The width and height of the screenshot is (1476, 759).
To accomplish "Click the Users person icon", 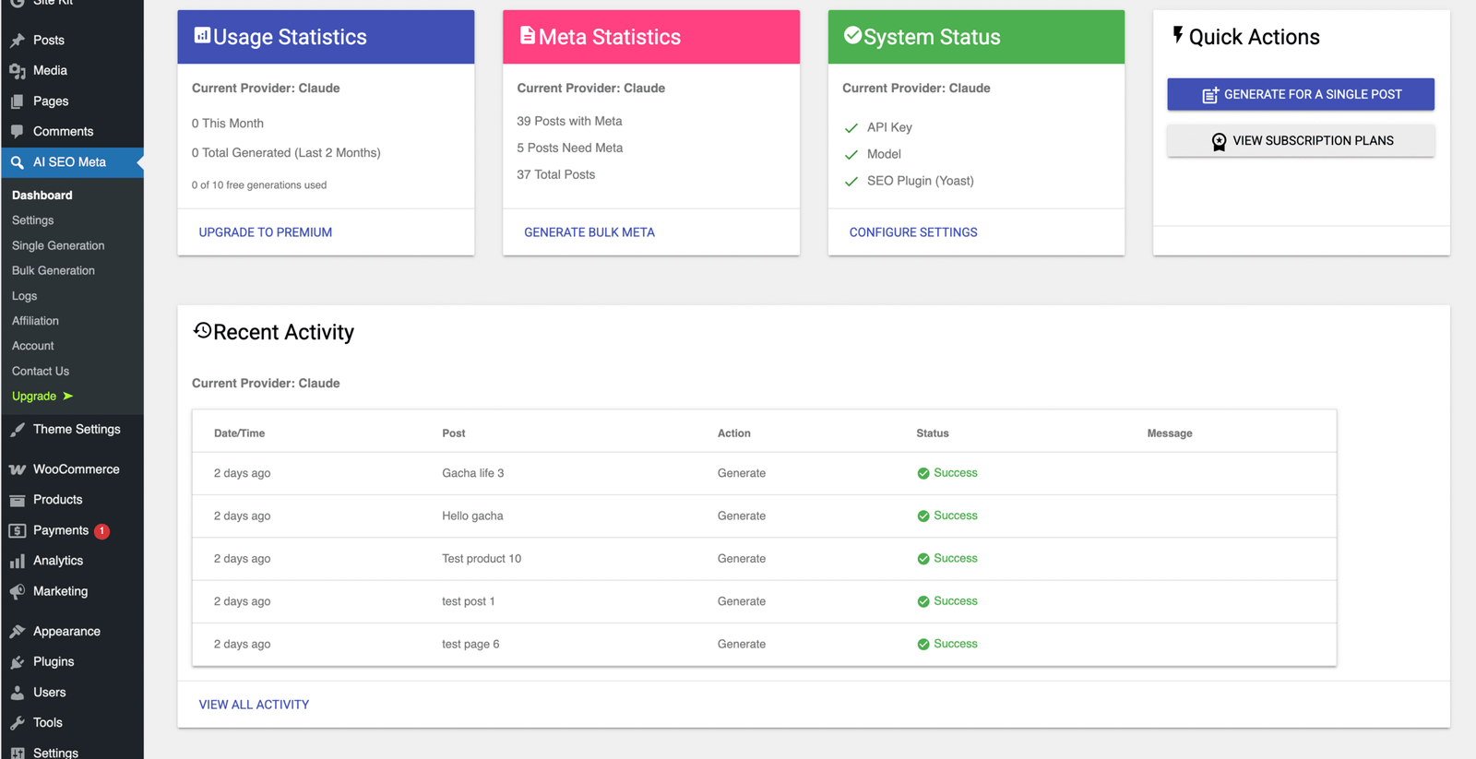I will pos(18,693).
